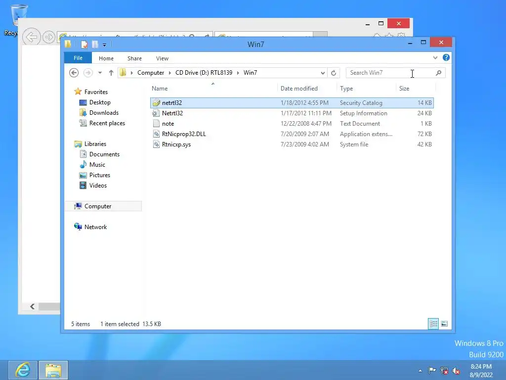Show hidden tray icons arrow
This screenshot has width=506, height=380.
(x=420, y=371)
